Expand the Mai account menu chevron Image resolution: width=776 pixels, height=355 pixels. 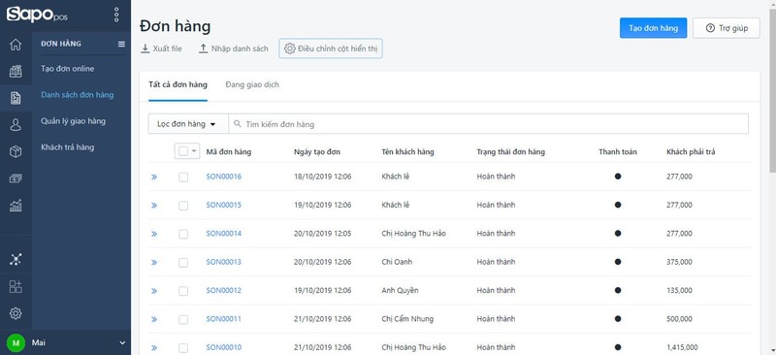123,342
